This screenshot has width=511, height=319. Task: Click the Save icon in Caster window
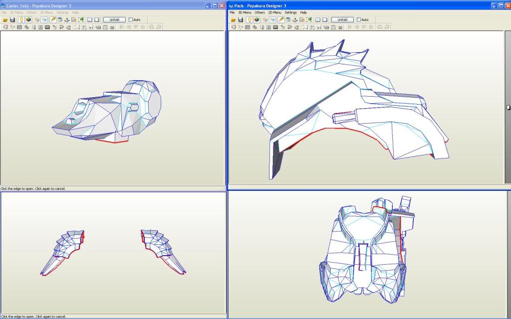[x=12, y=19]
